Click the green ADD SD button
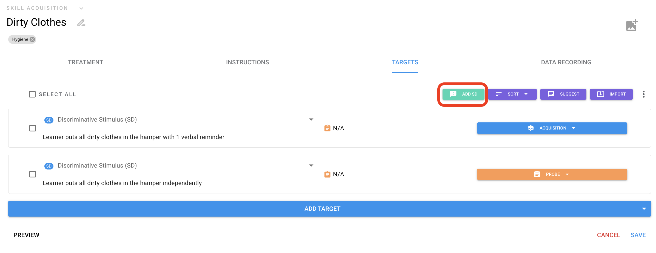This screenshot has height=253, width=656. [463, 94]
